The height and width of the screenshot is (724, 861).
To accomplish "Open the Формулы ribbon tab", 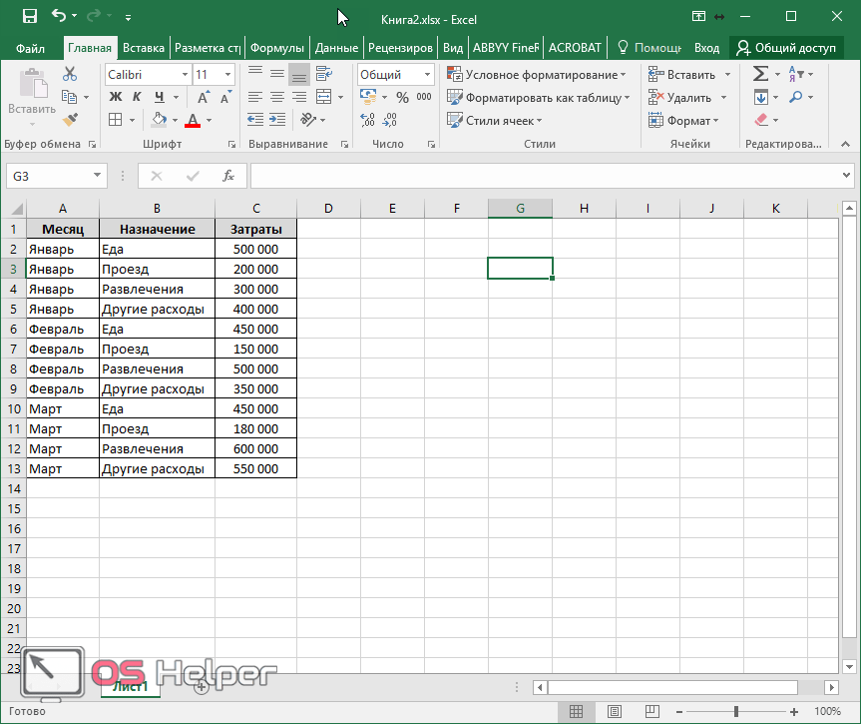I will coord(276,48).
